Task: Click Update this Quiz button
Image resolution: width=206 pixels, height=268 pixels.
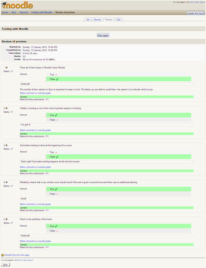Action: tap(195, 13)
